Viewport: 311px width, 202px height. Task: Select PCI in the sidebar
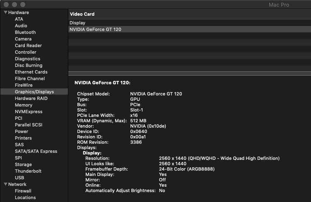click(x=19, y=118)
